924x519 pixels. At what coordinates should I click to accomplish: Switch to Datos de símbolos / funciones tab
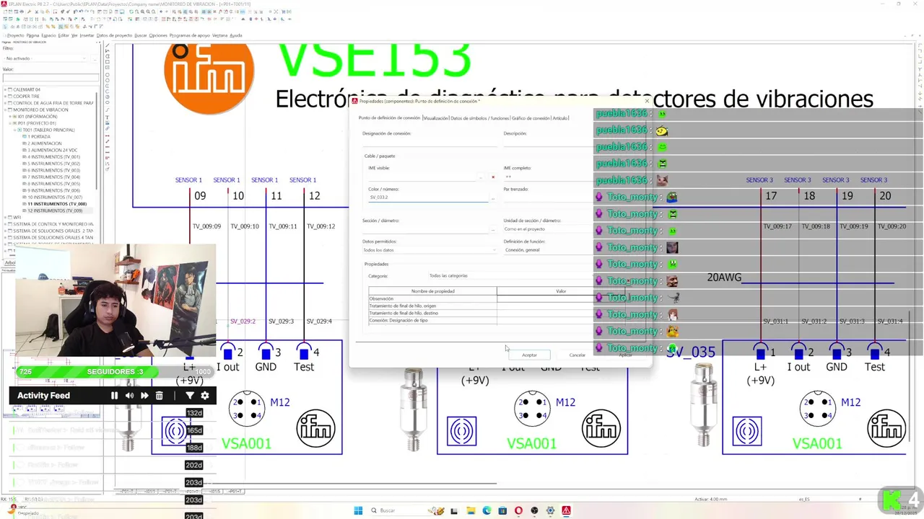(x=480, y=118)
